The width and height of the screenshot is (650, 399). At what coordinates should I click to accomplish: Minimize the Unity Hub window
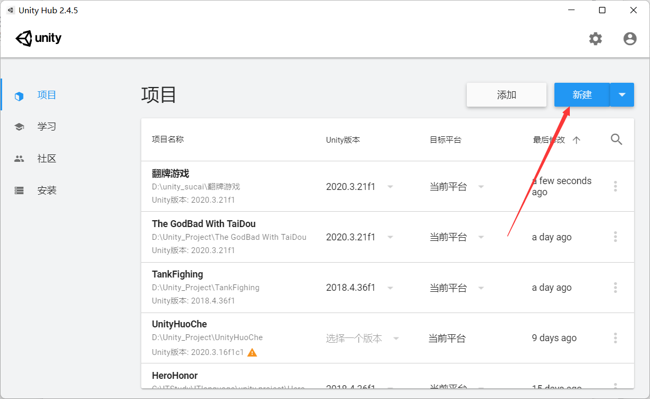coord(571,10)
